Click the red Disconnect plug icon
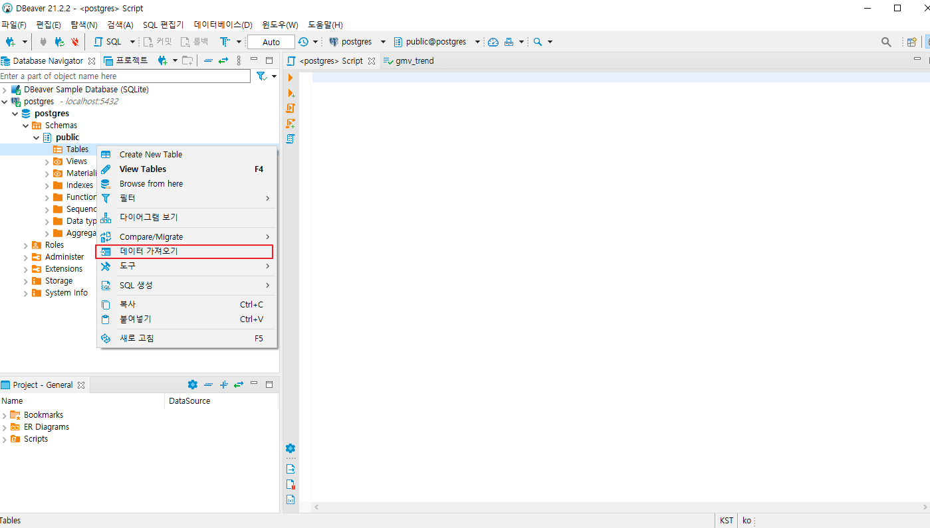This screenshot has width=930, height=528. coord(75,42)
